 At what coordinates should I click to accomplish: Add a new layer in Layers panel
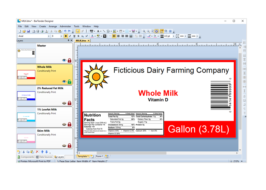coord(19,152)
